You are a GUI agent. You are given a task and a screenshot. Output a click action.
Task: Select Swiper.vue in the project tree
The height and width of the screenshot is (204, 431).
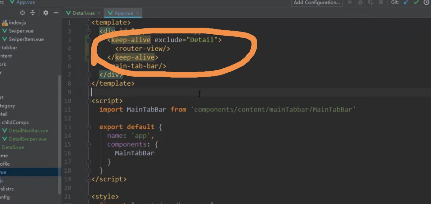click(21, 31)
